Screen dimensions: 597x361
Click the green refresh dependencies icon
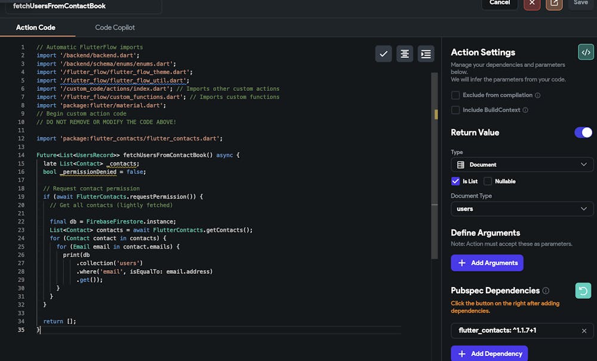(x=583, y=290)
